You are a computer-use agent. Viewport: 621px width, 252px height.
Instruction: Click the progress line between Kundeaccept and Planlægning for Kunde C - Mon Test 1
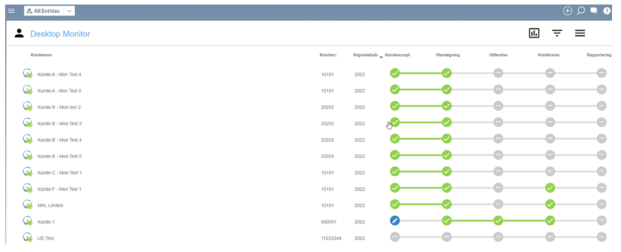click(421, 171)
